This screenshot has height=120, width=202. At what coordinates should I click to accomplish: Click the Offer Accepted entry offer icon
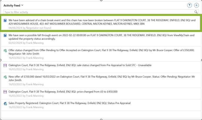coord(5,51)
